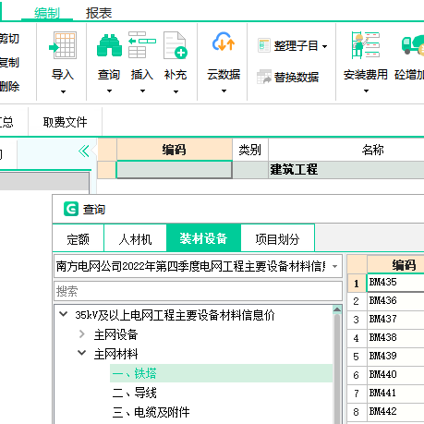Click the 编码 column header in main table
Screen dimensions: 424x424
pos(175,150)
